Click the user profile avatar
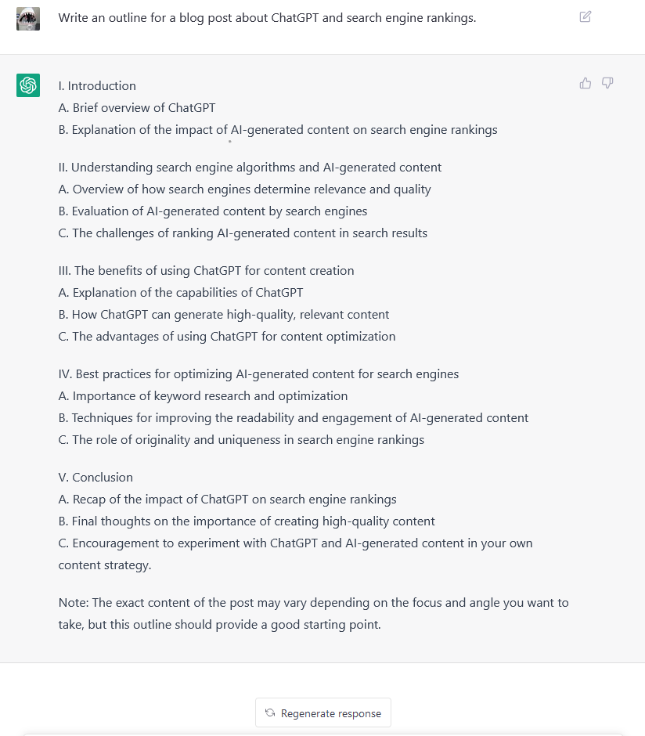 (x=28, y=18)
